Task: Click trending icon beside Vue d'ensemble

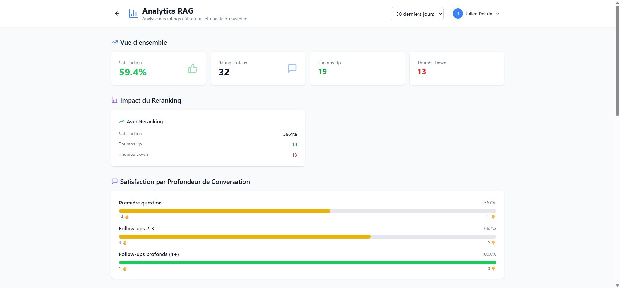Action: (115, 42)
